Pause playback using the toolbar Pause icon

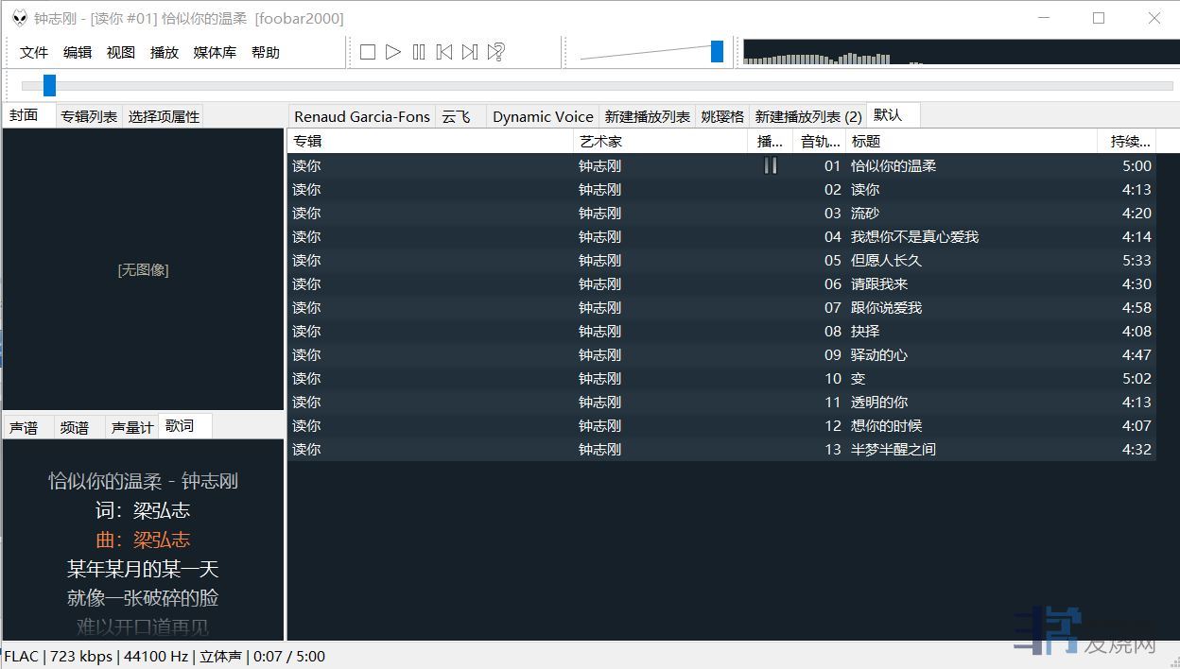click(x=419, y=52)
